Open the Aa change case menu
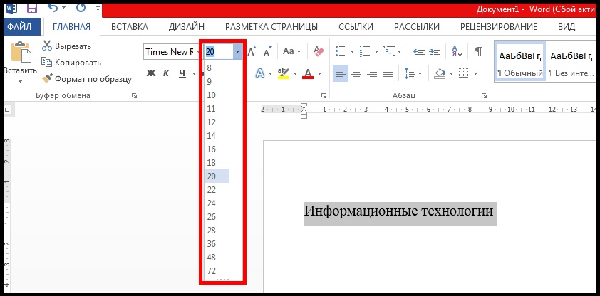 coord(291,51)
